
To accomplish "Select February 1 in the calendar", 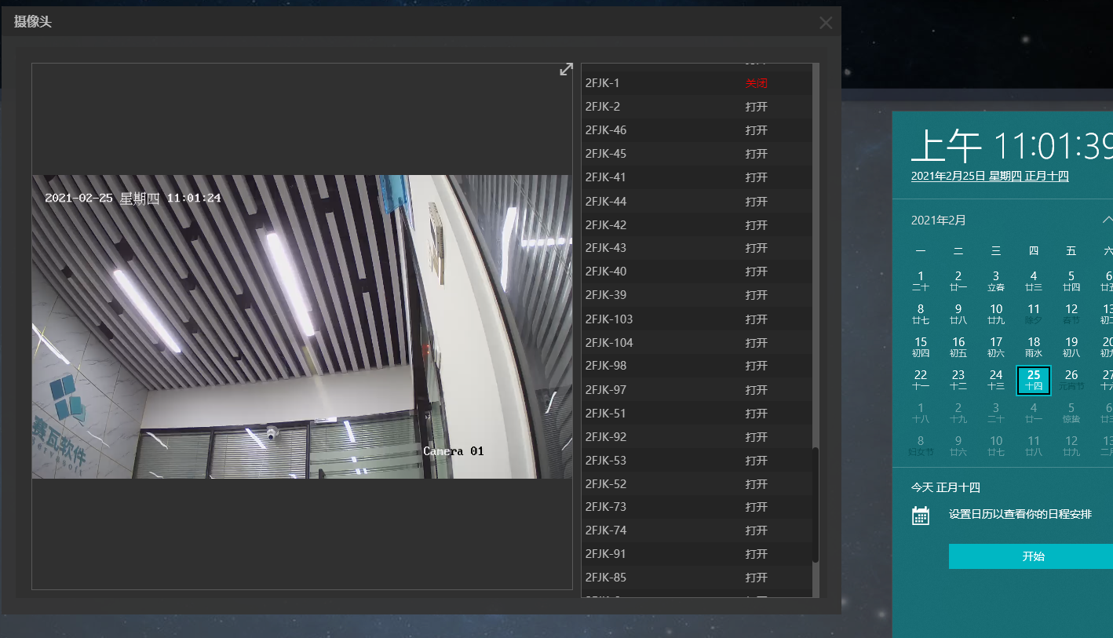I will [x=921, y=281].
